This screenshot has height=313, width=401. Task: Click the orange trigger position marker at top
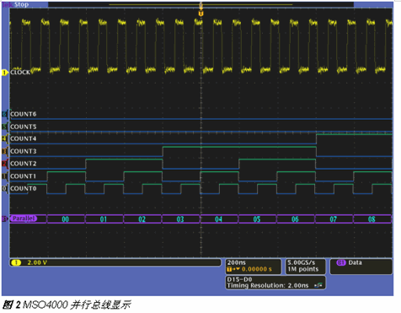point(200,13)
